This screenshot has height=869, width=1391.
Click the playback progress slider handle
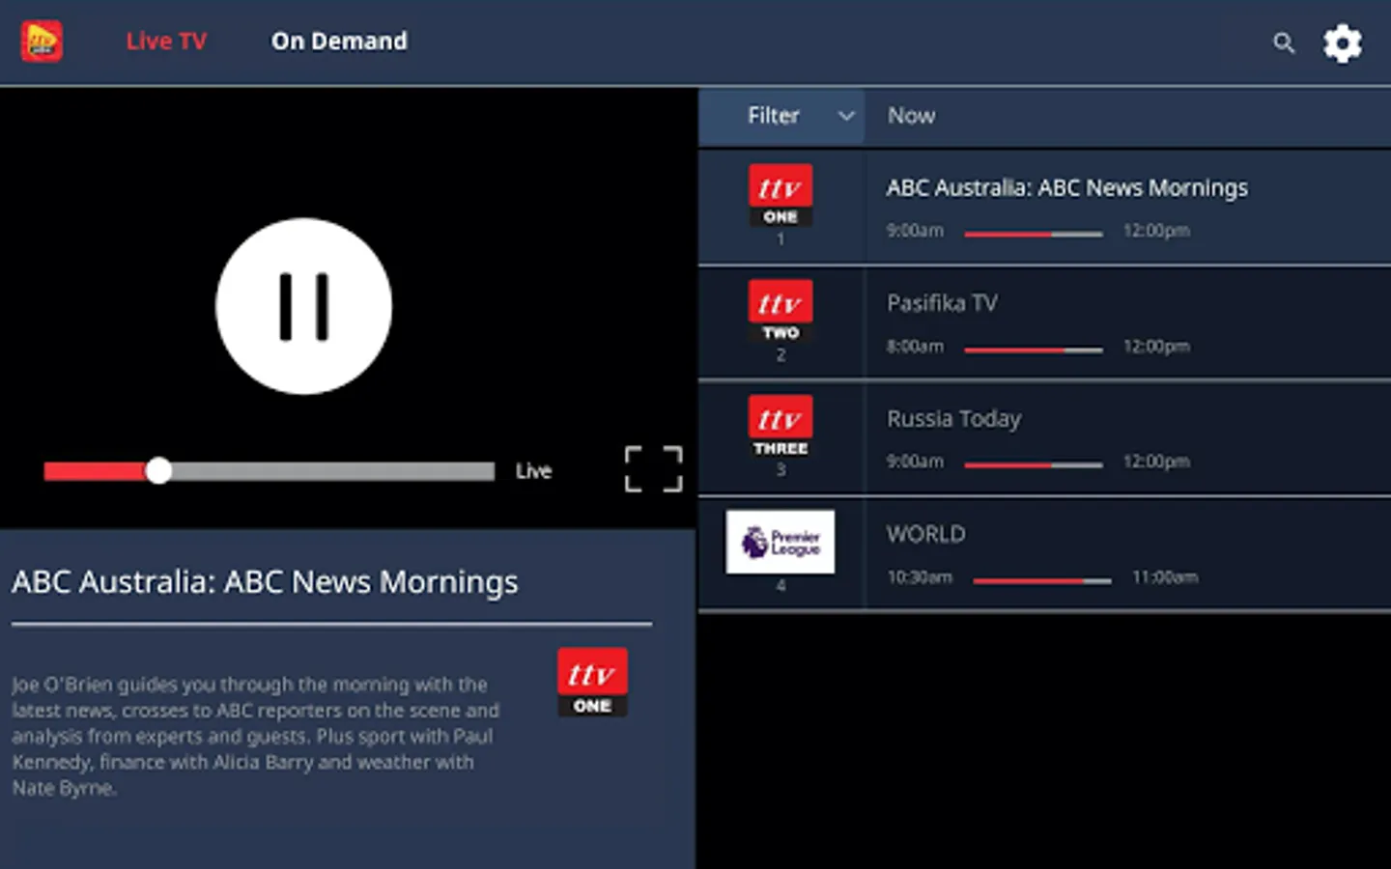[158, 471]
